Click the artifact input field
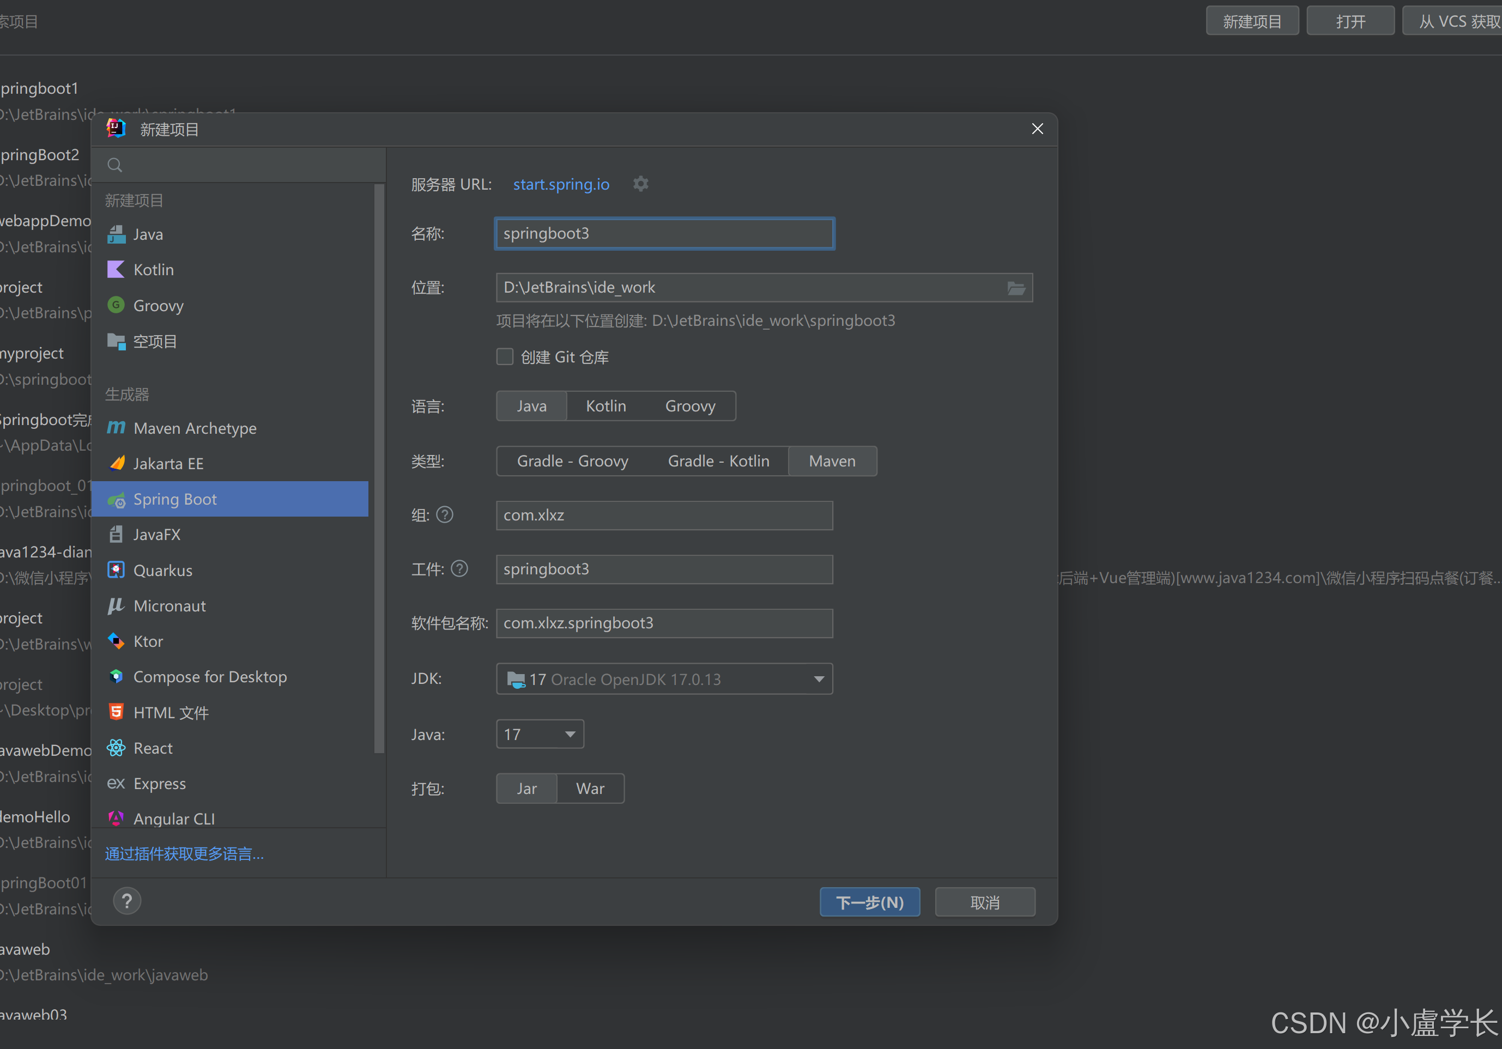Image resolution: width=1502 pixels, height=1049 pixels. pos(664,569)
